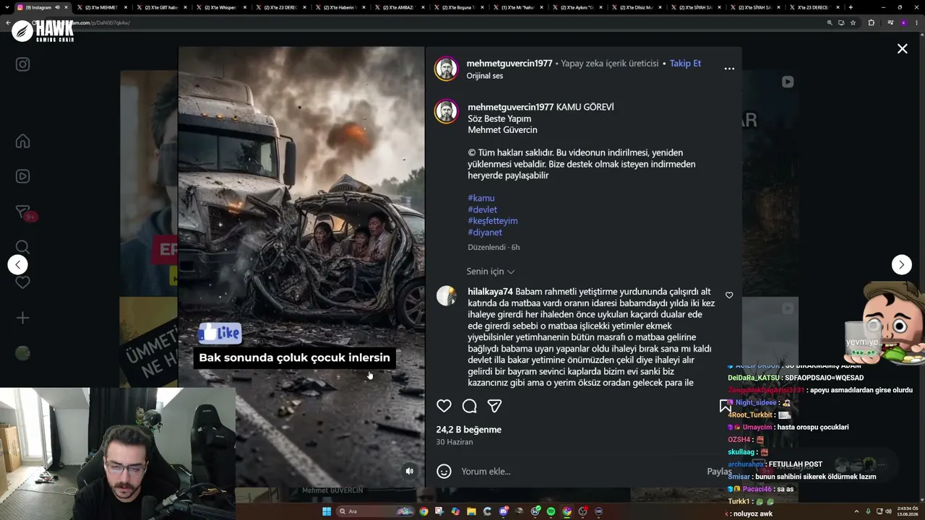The width and height of the screenshot is (925, 520).
Task: Close the Instagram post viewer
Action: click(x=902, y=48)
